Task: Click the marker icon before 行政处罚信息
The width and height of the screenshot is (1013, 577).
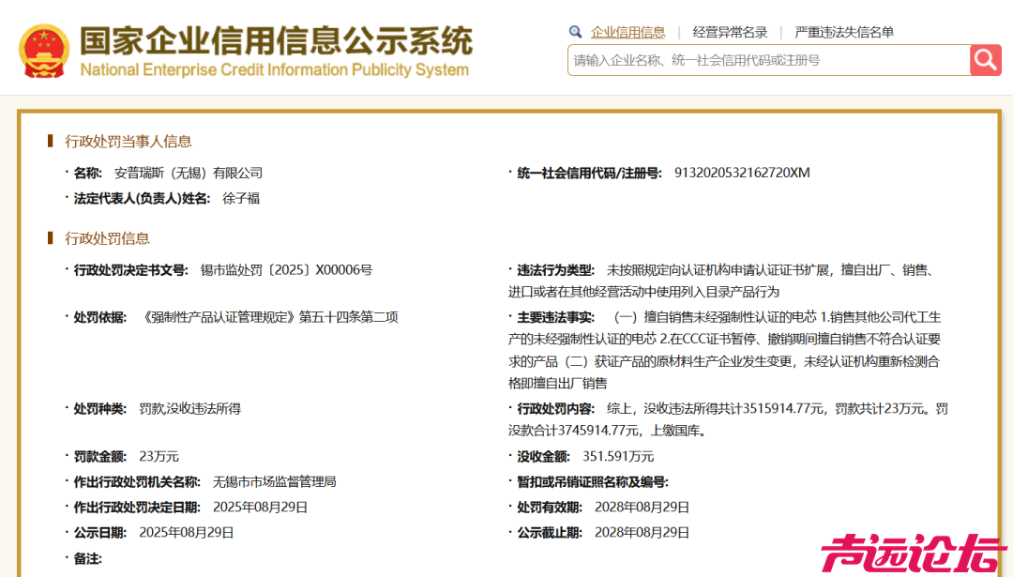Action: [51, 239]
